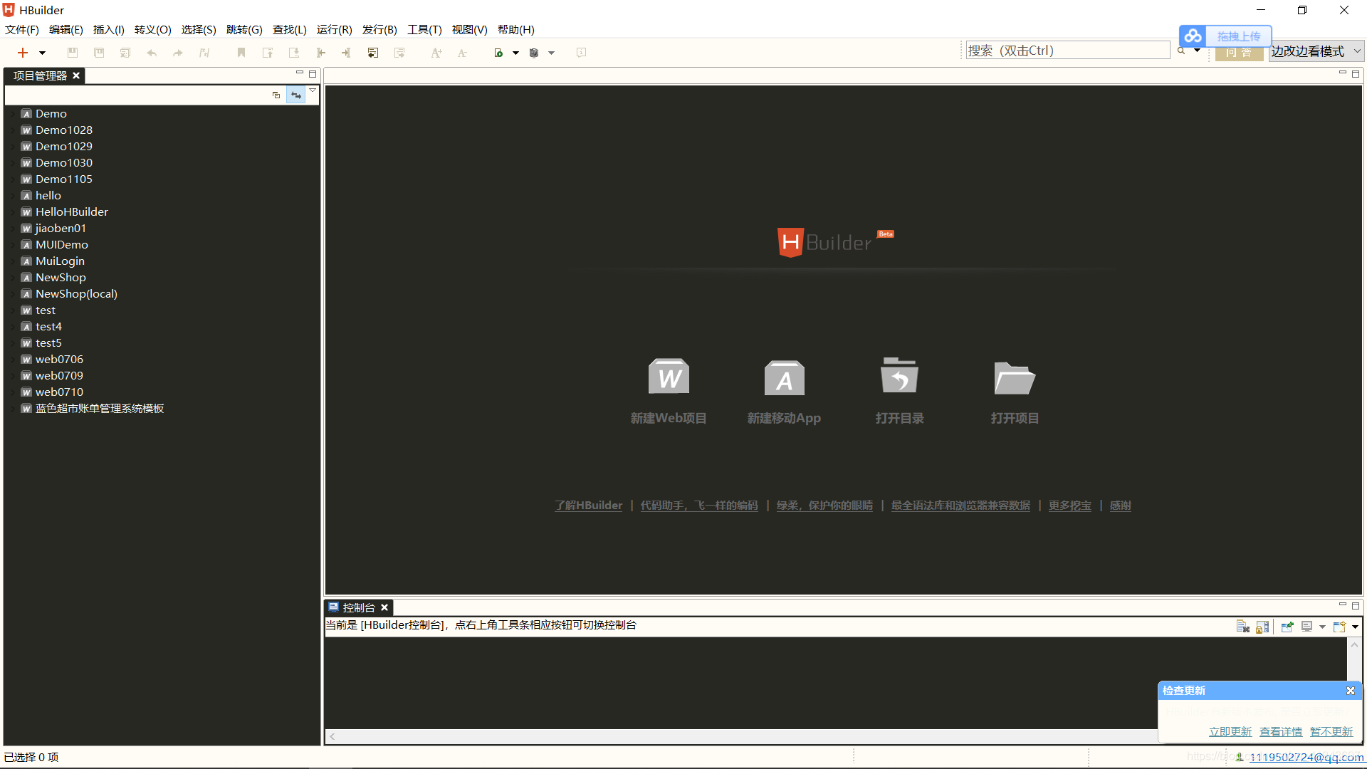
Task: Click the red plus New icon
Action: (23, 53)
